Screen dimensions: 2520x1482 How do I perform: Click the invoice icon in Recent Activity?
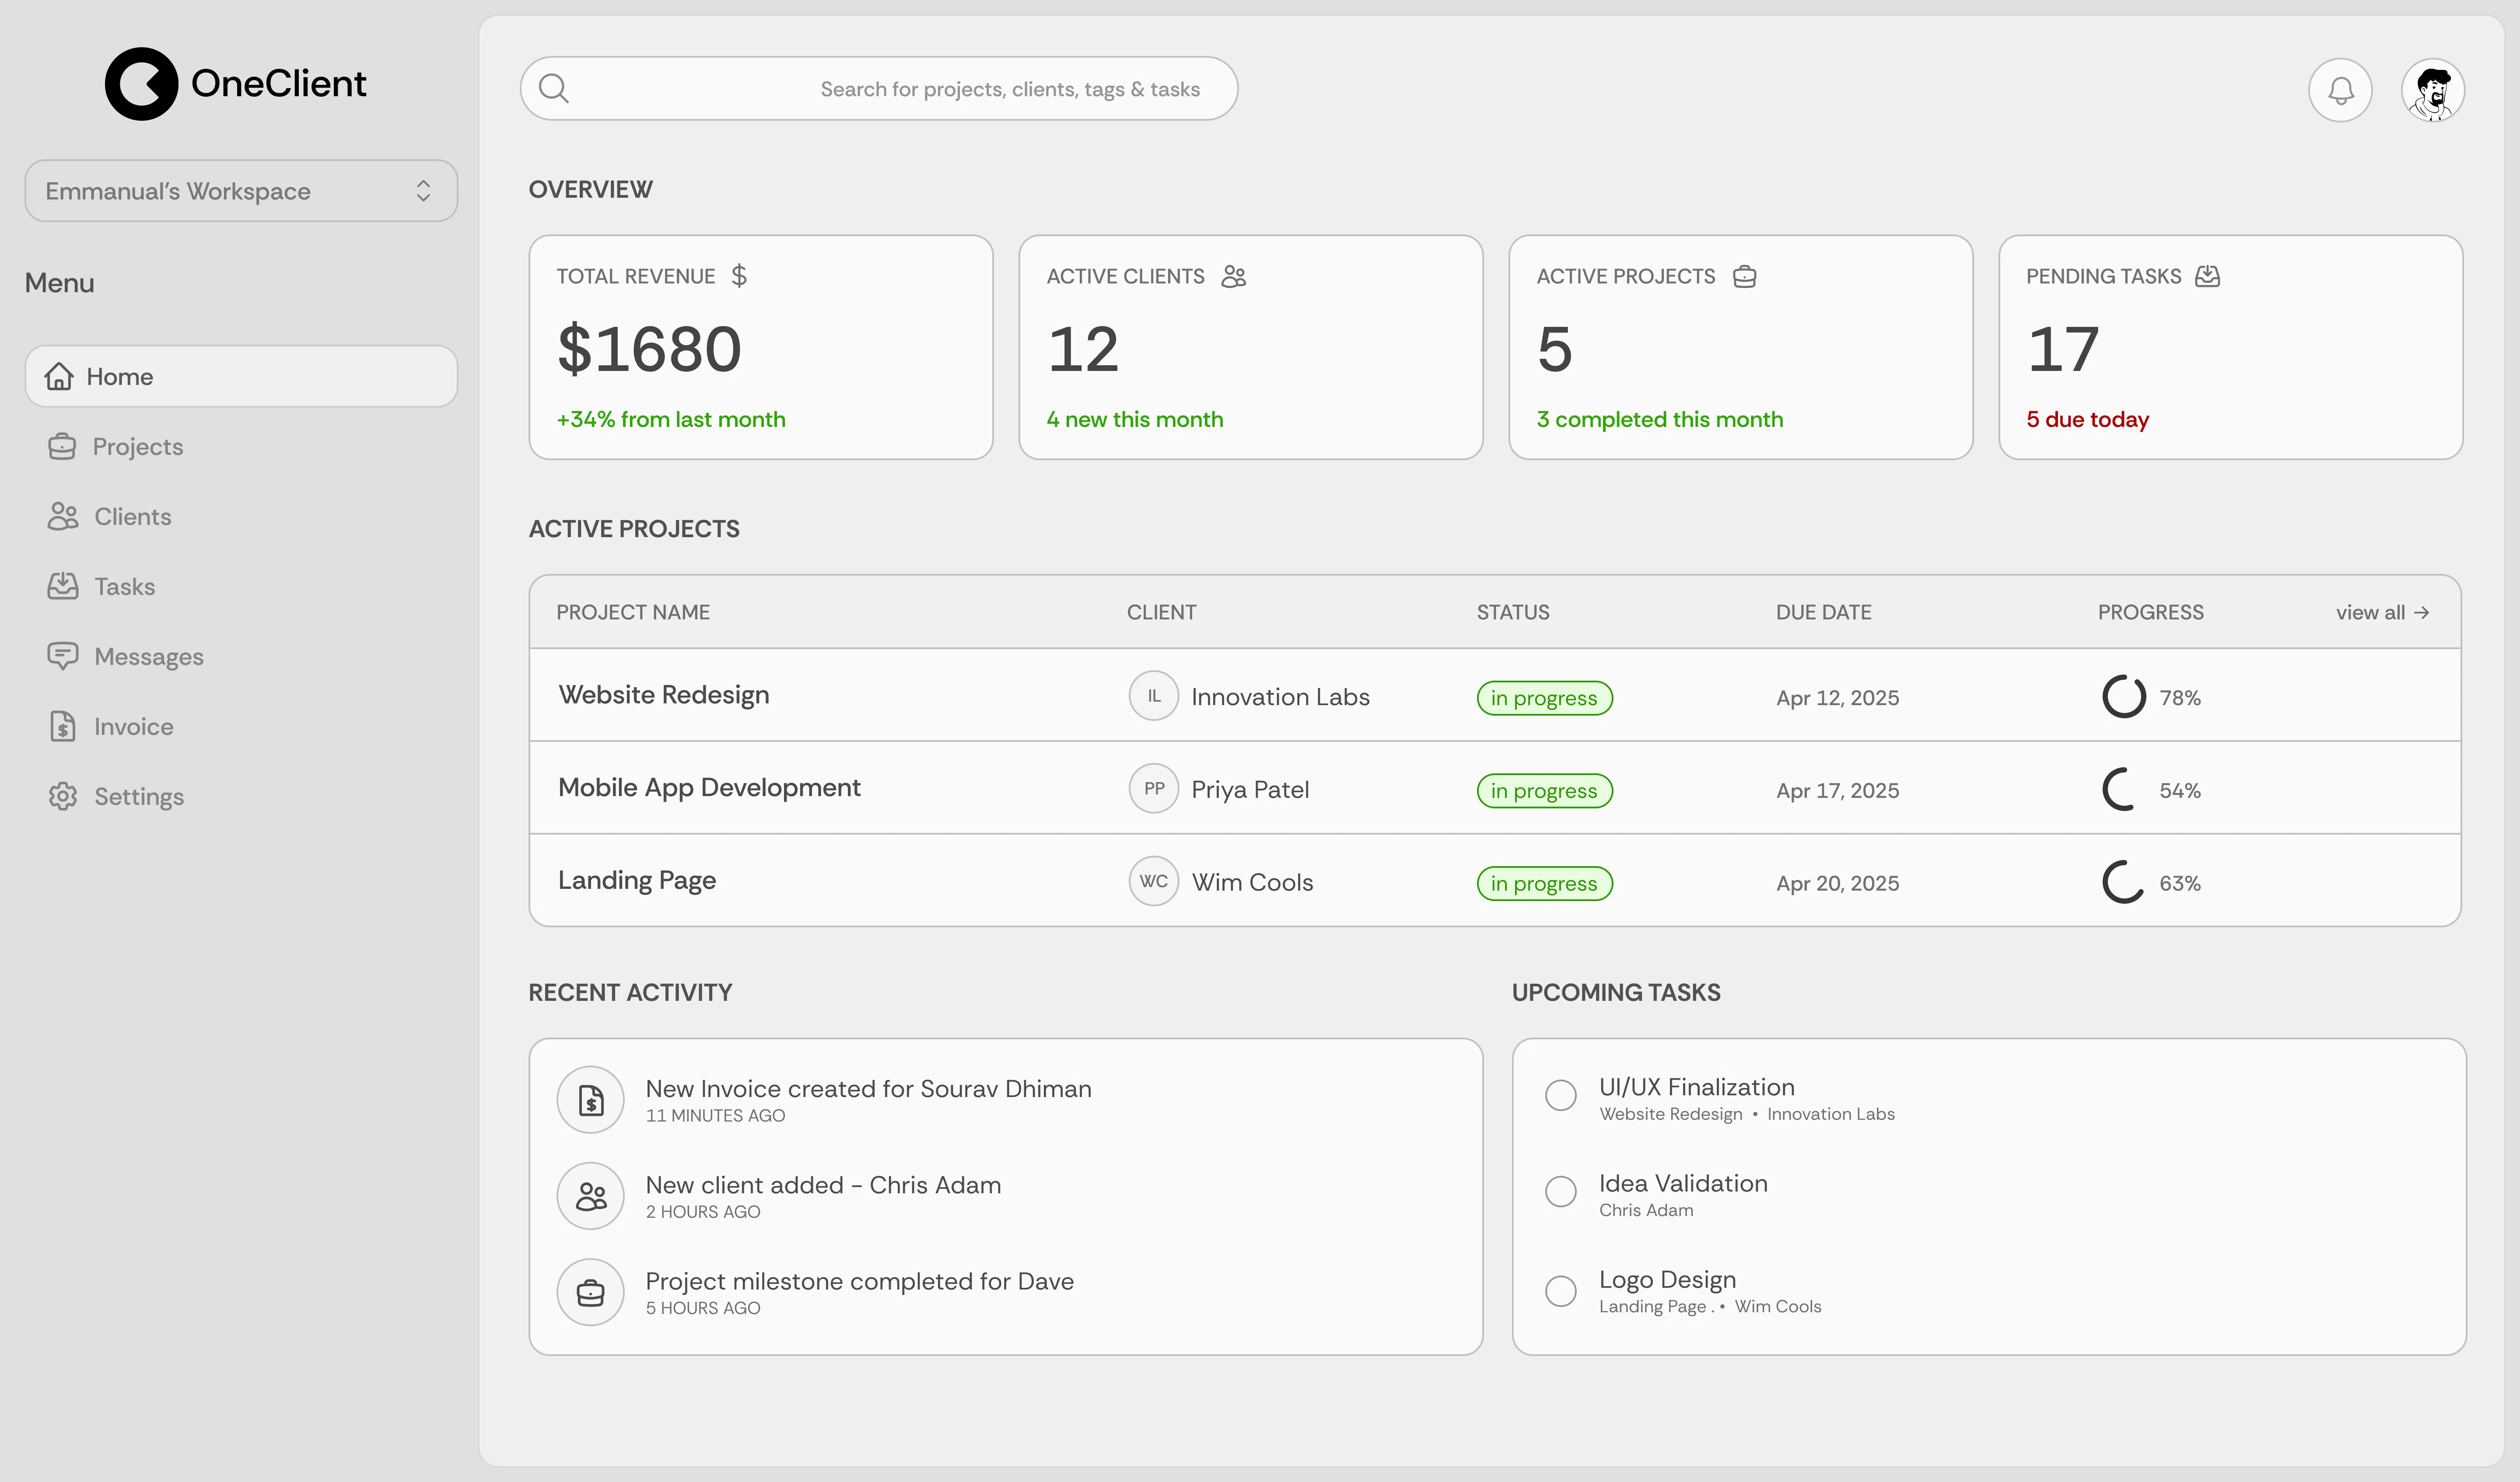[591, 1100]
